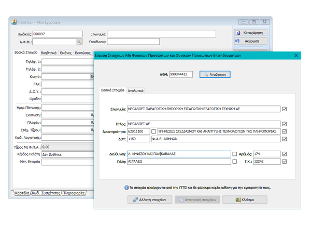Image resolution: width=311 pixels, height=239 pixels.
Task: Click Καταχώρηση save button in Πελάτες window
Action: [x=251, y=33]
